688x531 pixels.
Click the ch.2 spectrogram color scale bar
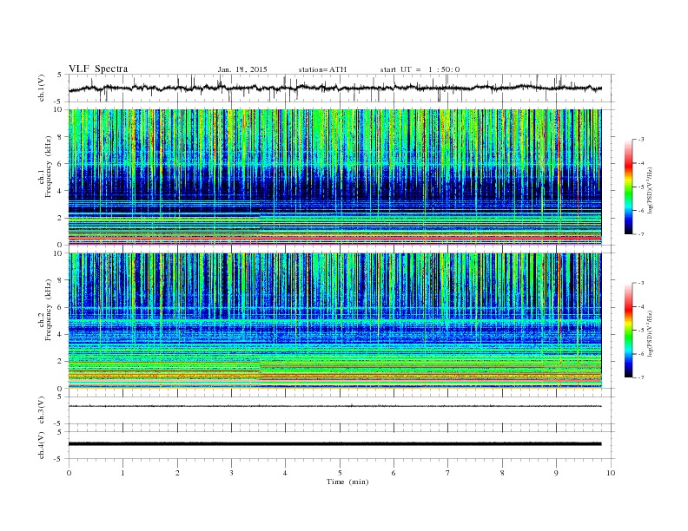(628, 331)
